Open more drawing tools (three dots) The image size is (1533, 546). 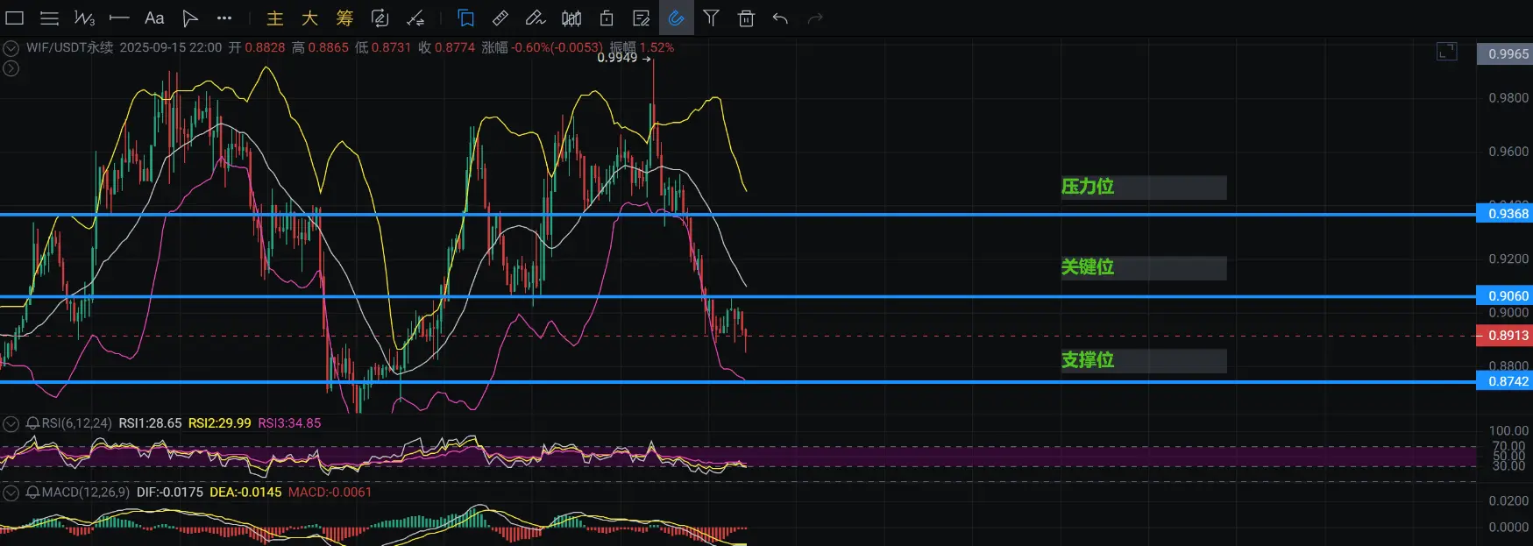point(224,18)
